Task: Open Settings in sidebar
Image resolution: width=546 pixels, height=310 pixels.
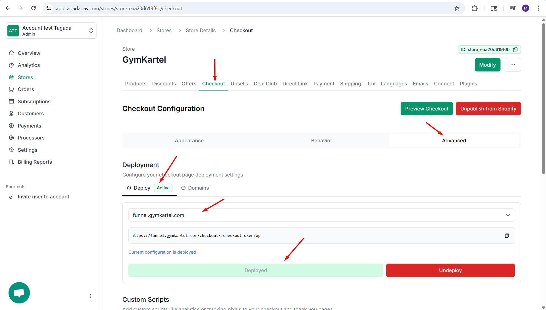Action: [27, 150]
